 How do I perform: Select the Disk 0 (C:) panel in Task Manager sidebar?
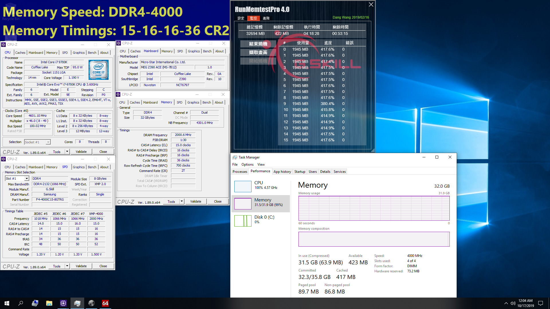point(261,220)
